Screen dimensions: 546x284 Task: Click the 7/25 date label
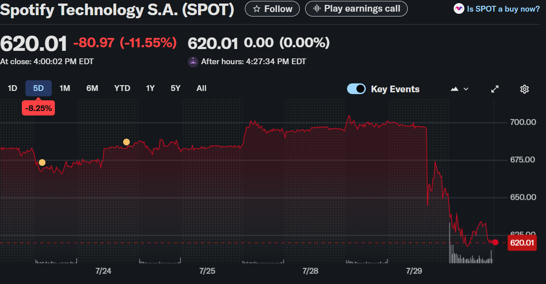tap(207, 271)
